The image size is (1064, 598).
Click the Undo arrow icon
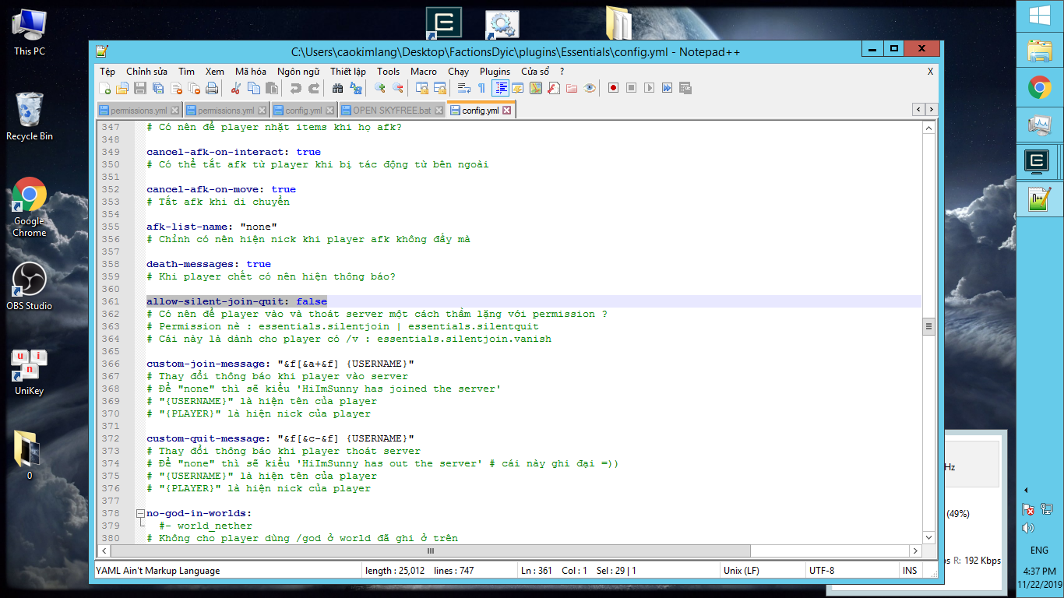[x=295, y=88]
